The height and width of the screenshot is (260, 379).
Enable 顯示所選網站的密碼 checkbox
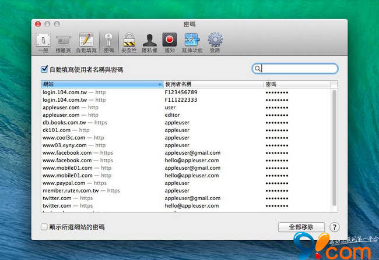click(x=44, y=227)
